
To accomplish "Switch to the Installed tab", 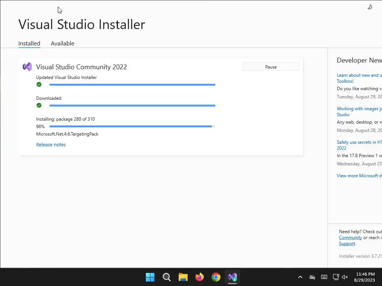I will coord(29,44).
